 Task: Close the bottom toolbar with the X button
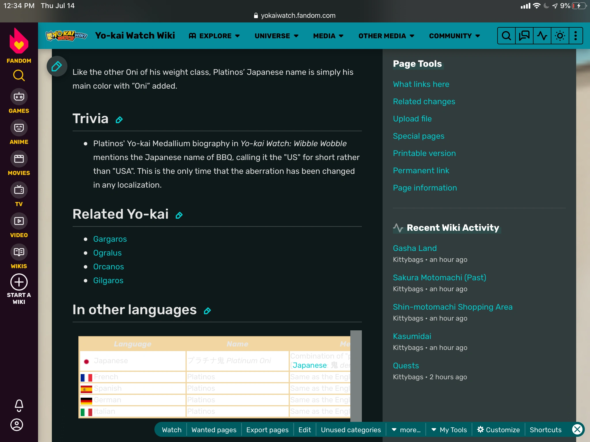tap(577, 429)
